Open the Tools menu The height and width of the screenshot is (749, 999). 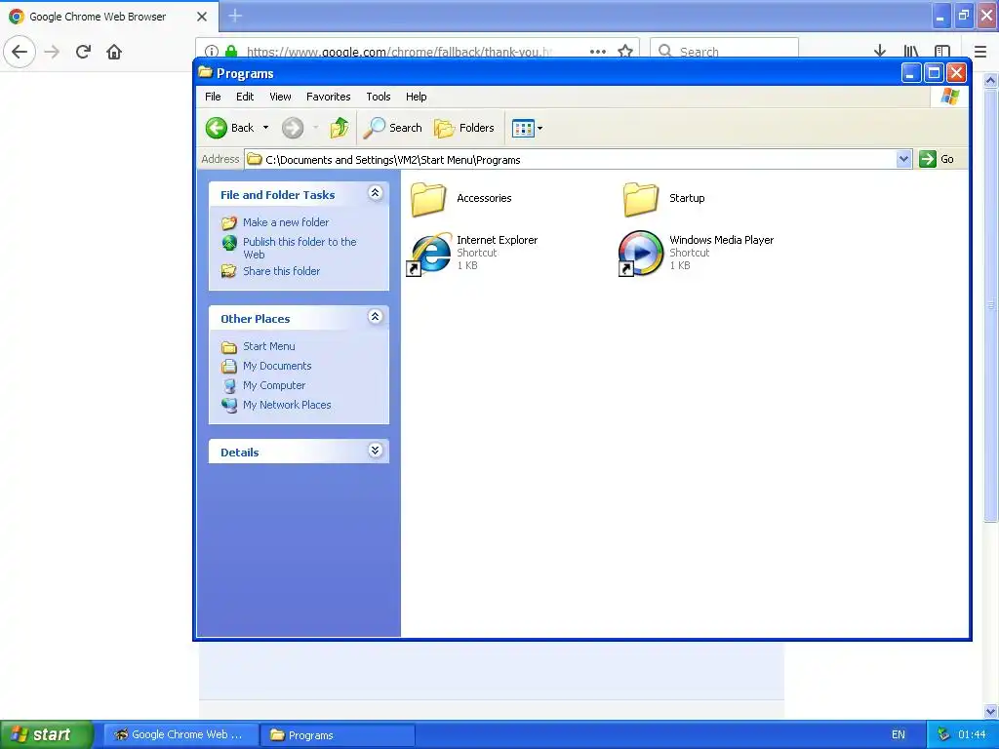tap(379, 97)
